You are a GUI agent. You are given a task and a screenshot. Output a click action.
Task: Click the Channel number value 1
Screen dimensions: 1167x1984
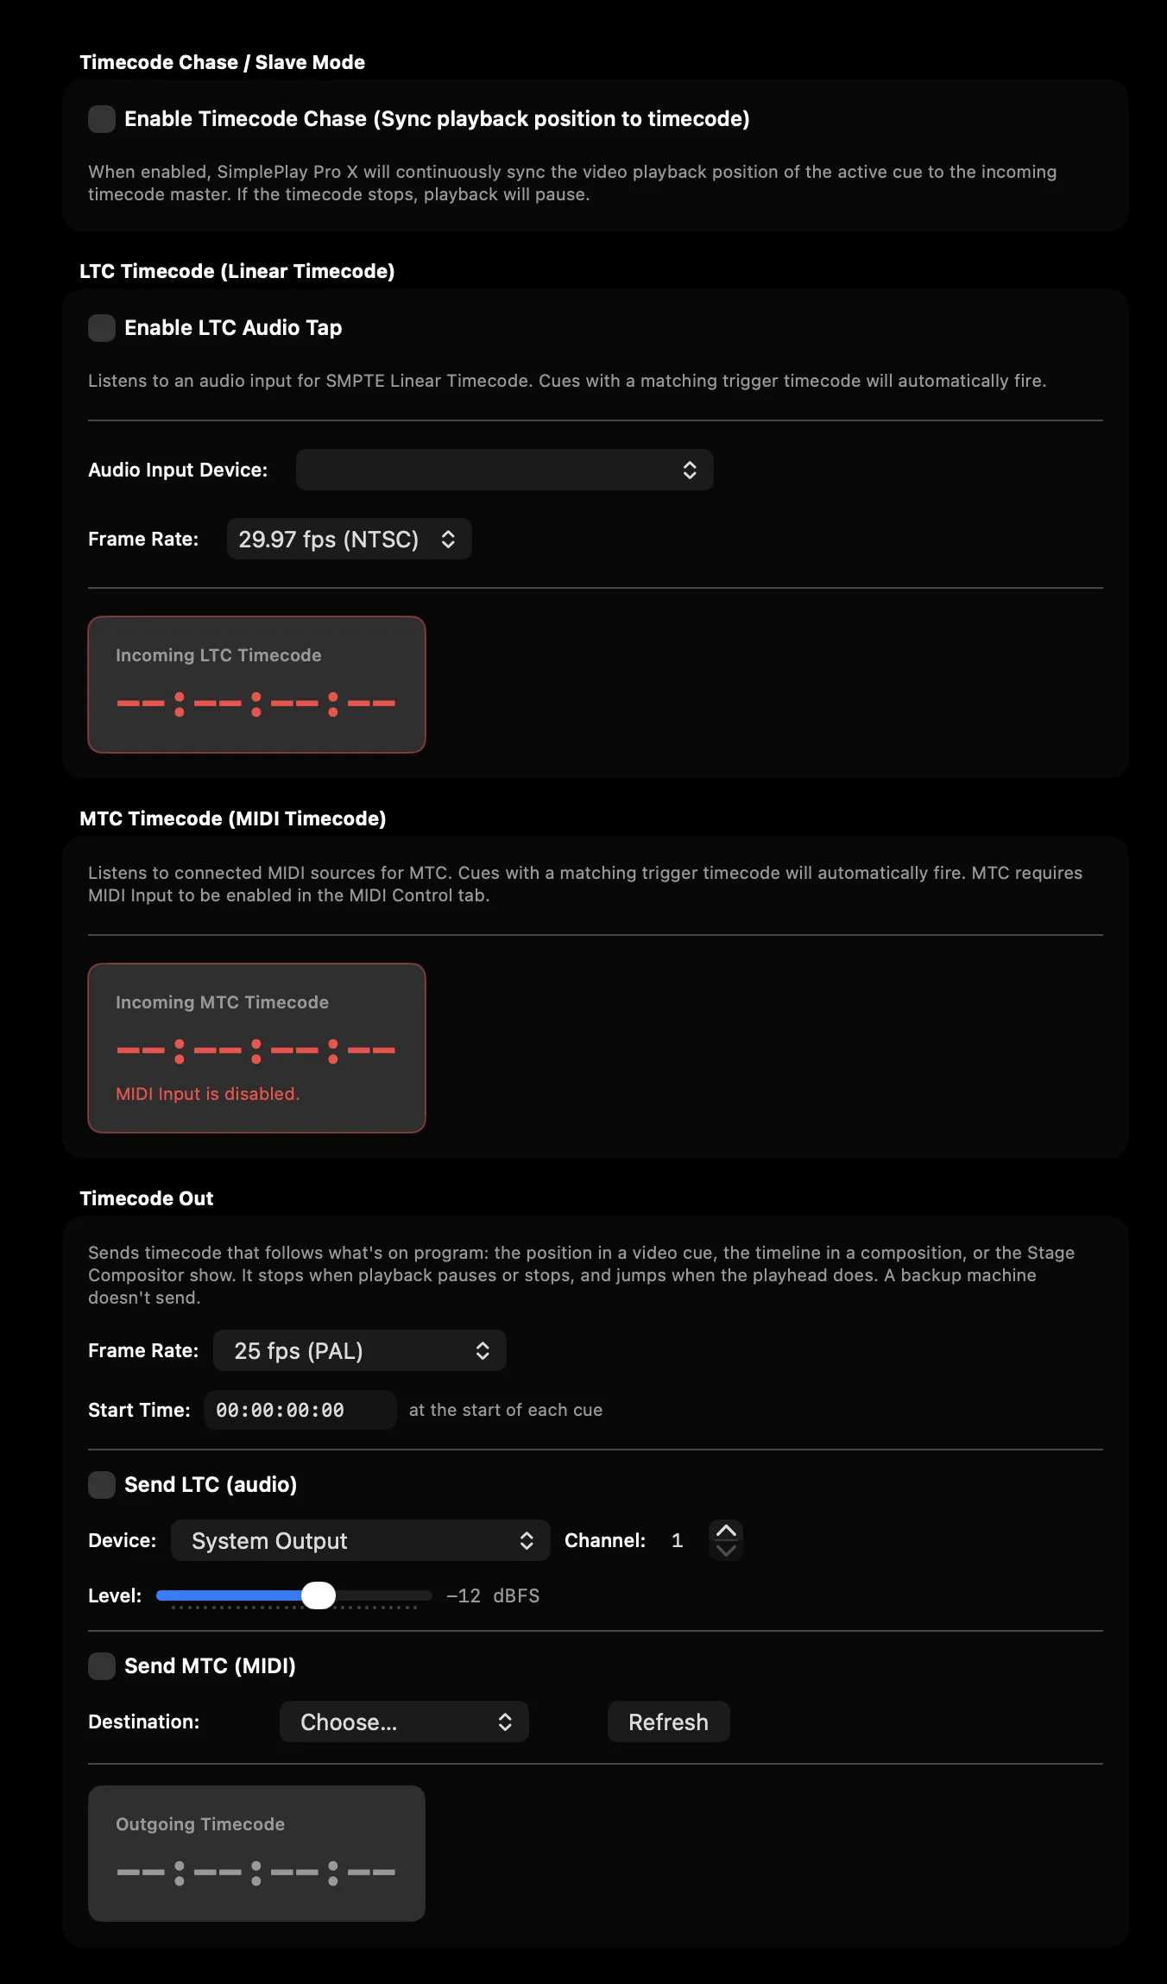(677, 1540)
